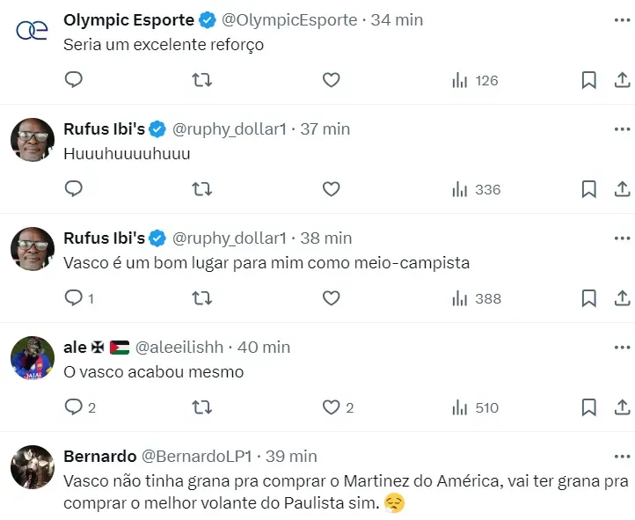View analytics of the tweet with 336 views
635x520 pixels.
[x=476, y=189]
